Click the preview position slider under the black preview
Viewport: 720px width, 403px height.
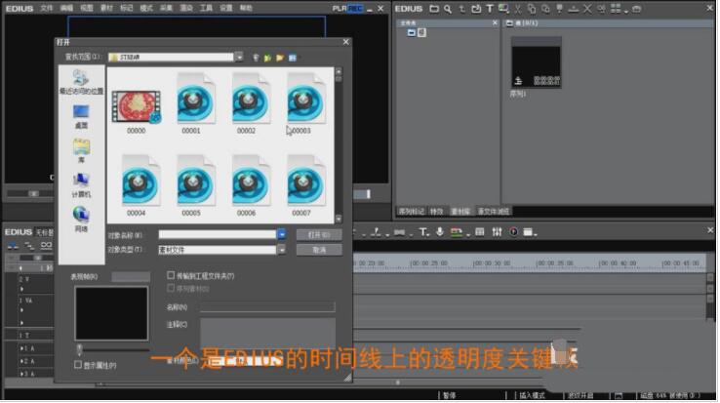(x=79, y=349)
